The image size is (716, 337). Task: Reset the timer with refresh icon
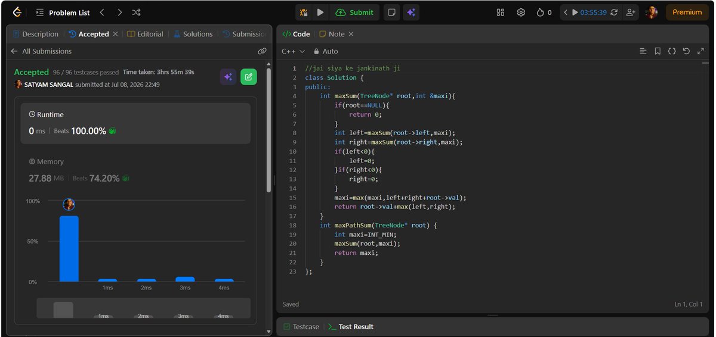614,13
